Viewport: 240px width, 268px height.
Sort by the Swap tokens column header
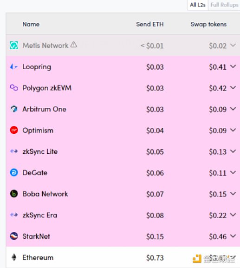[208, 24]
